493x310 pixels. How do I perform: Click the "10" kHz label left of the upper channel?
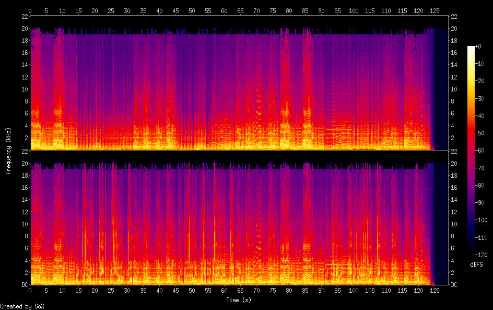coord(24,89)
